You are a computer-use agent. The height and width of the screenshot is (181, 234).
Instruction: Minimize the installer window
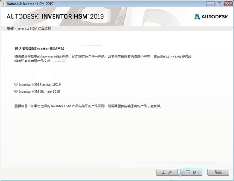point(210,4)
